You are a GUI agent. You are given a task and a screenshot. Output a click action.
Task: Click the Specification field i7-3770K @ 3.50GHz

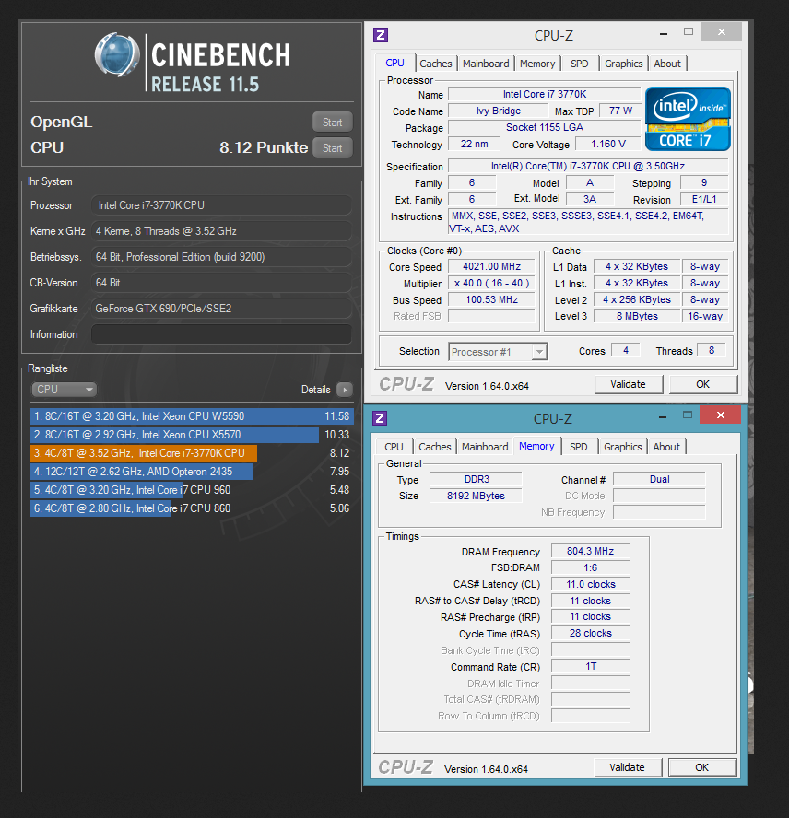(x=588, y=166)
